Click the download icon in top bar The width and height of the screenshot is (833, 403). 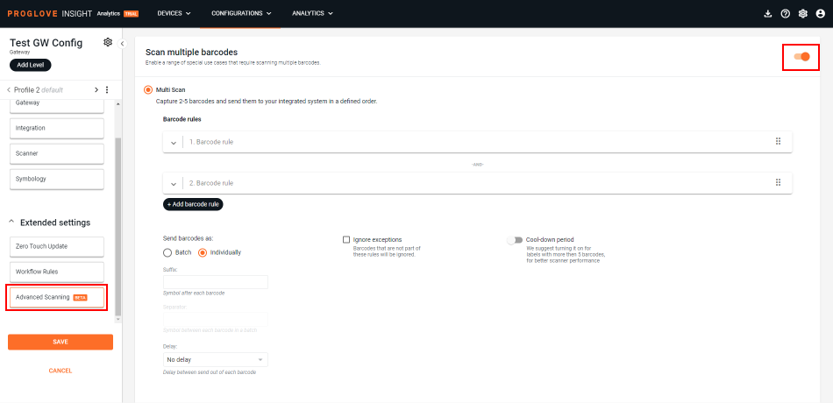pyautogui.click(x=768, y=14)
